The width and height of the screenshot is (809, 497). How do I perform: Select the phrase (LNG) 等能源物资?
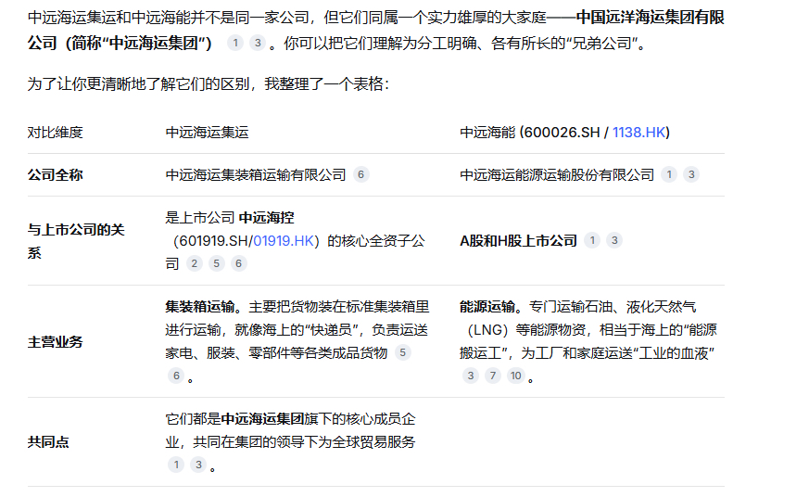pos(526,330)
